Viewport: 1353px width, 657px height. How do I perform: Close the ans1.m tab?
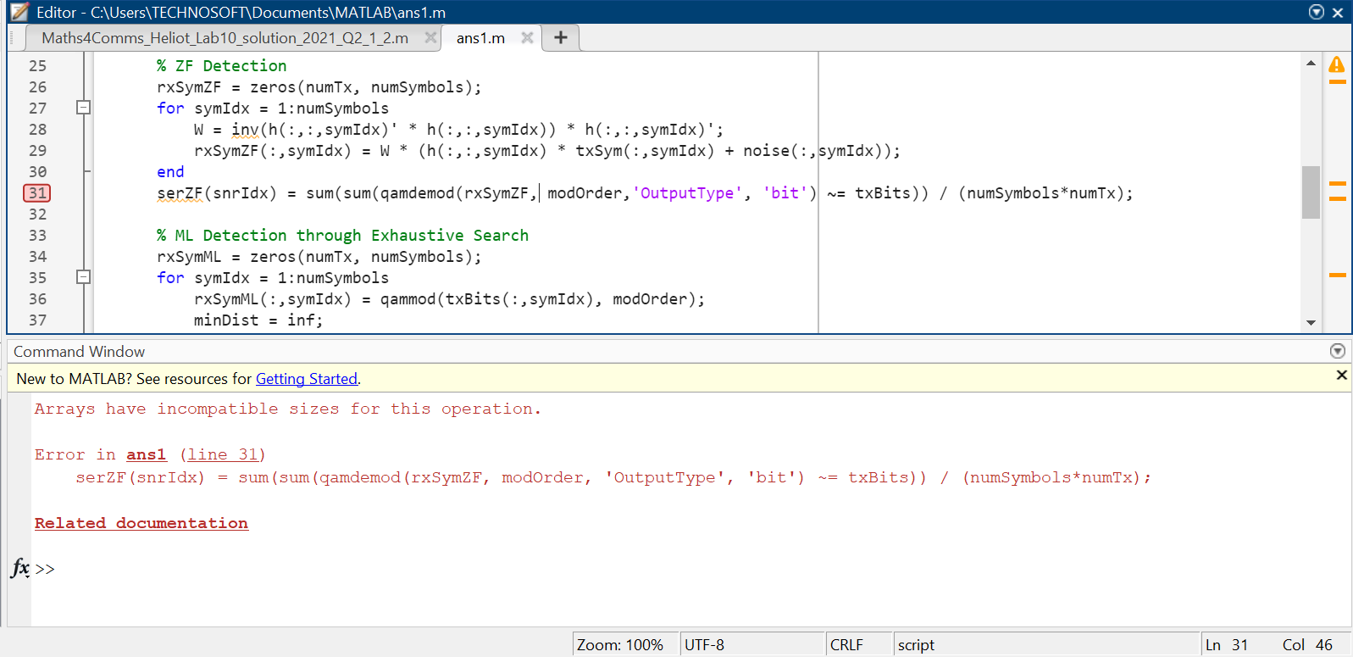point(527,37)
